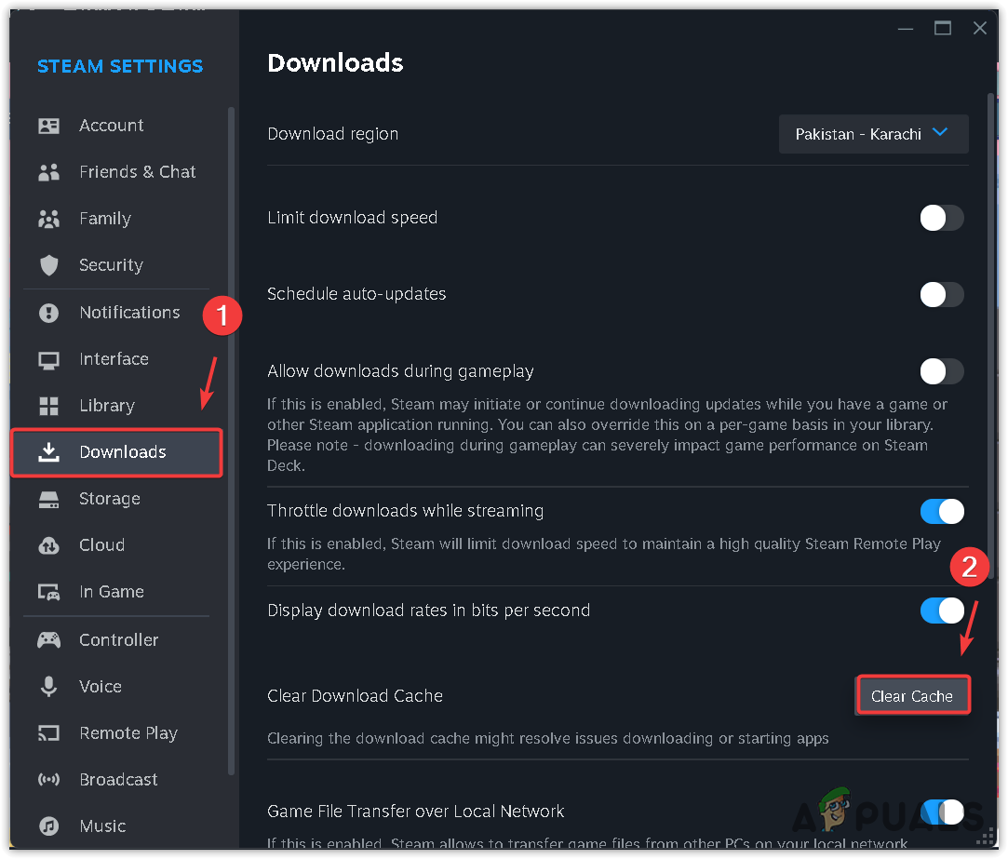Click the Library grid icon
The width and height of the screenshot is (1008, 859).
point(48,406)
